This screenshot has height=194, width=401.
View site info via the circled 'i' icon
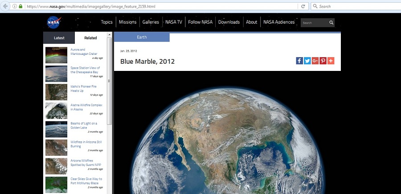pos(15,6)
